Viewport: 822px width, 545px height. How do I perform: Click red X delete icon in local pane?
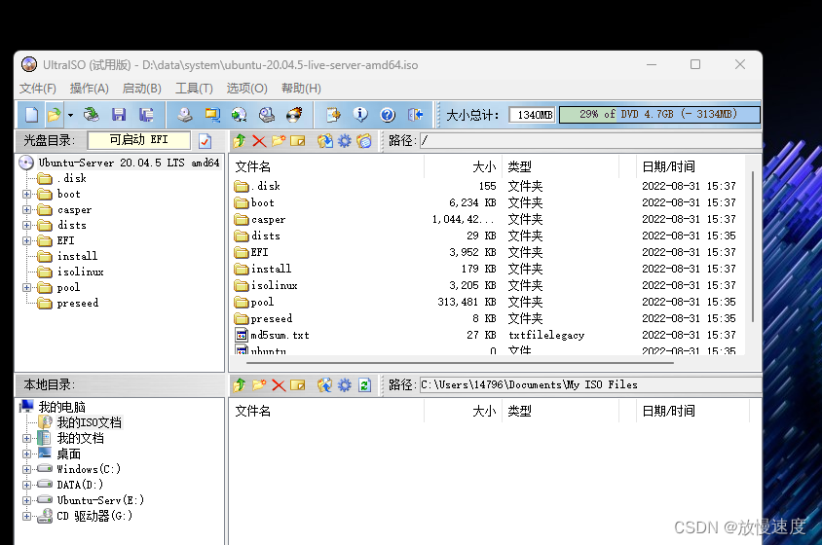pyautogui.click(x=279, y=385)
